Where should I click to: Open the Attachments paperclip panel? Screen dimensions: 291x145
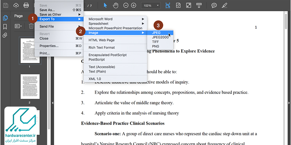click(5, 35)
